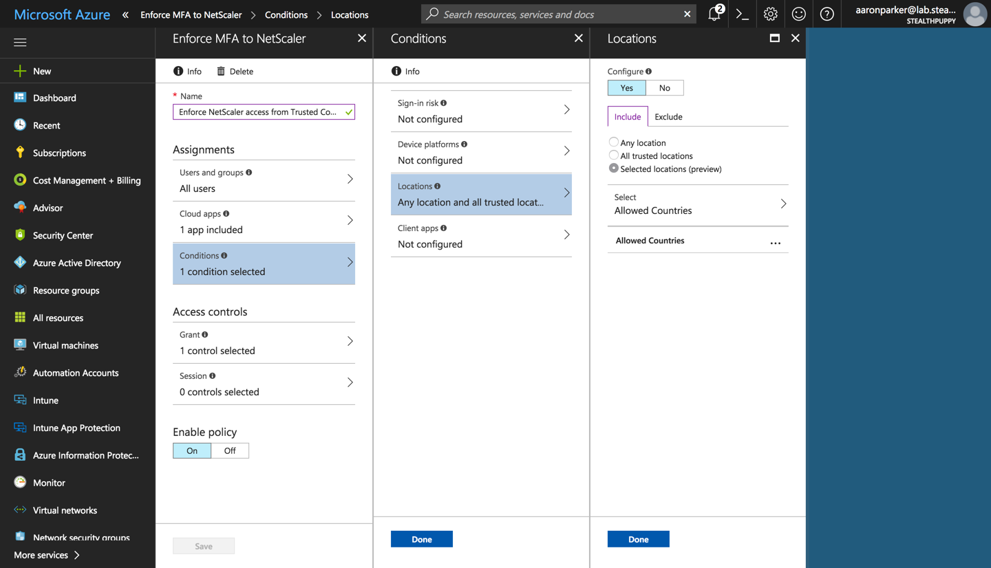Open All resources grid icon
991x568 pixels.
pos(20,318)
